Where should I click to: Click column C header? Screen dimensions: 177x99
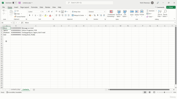tap(36, 26)
